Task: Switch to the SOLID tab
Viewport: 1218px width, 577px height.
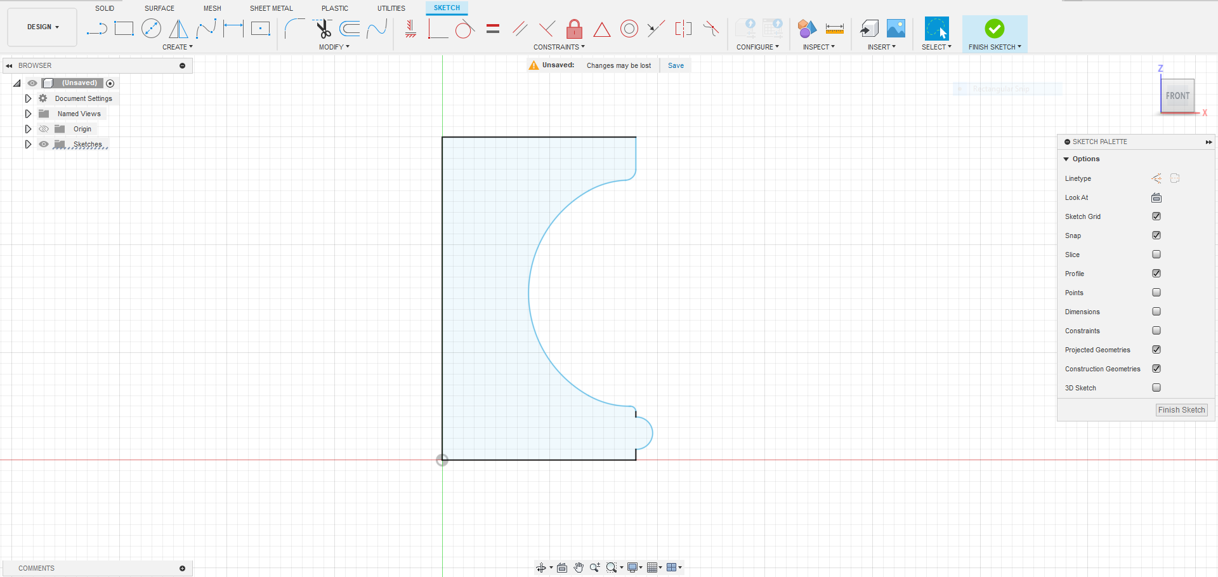Action: [105, 8]
